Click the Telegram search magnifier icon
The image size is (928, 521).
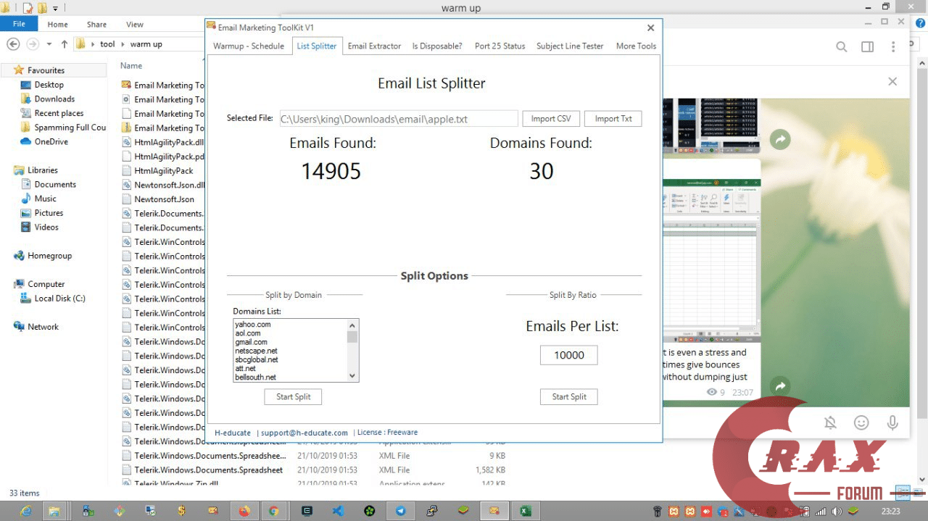coord(841,47)
